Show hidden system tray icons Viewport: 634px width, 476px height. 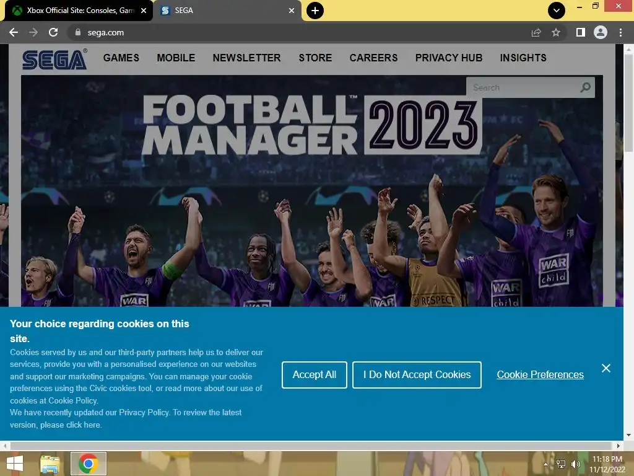[546, 464]
